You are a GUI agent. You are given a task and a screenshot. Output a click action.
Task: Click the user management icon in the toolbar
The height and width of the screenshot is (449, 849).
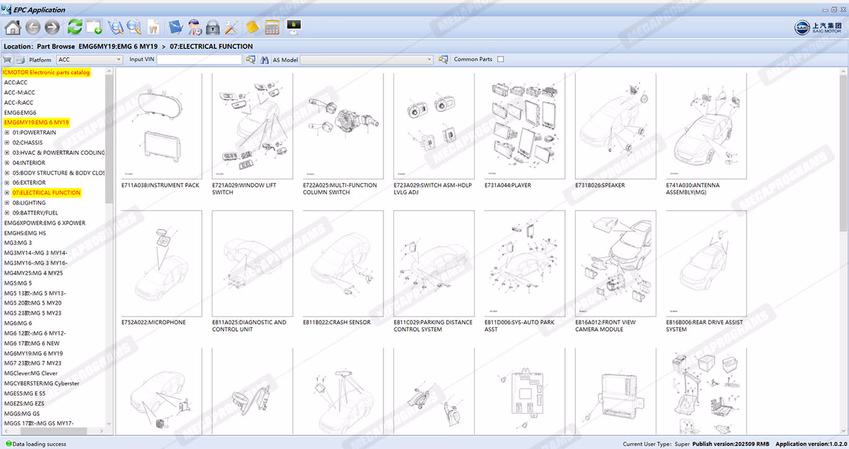(195, 27)
